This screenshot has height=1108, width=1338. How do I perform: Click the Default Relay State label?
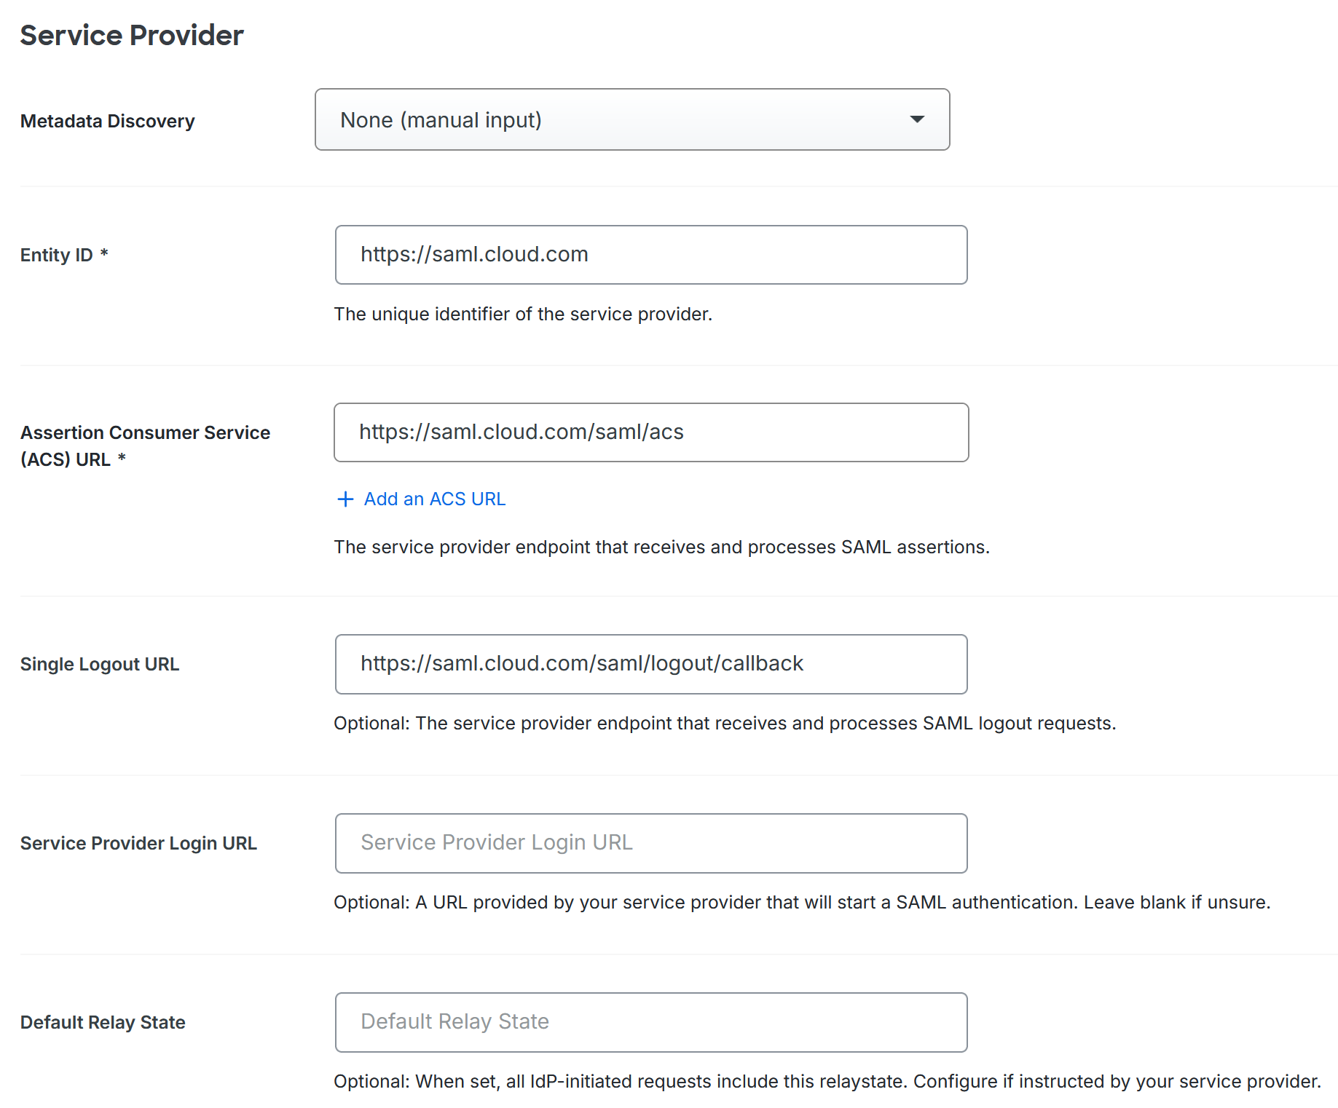pos(102,1021)
